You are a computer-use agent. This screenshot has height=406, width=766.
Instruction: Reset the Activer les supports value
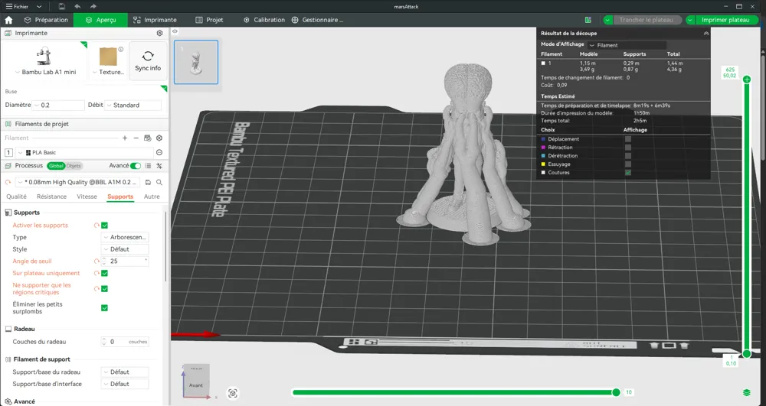(97, 226)
